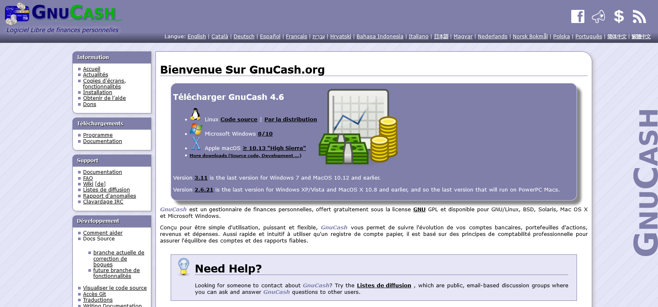Open Documentation under Téléchargements
The width and height of the screenshot is (658, 307).
[102, 141]
